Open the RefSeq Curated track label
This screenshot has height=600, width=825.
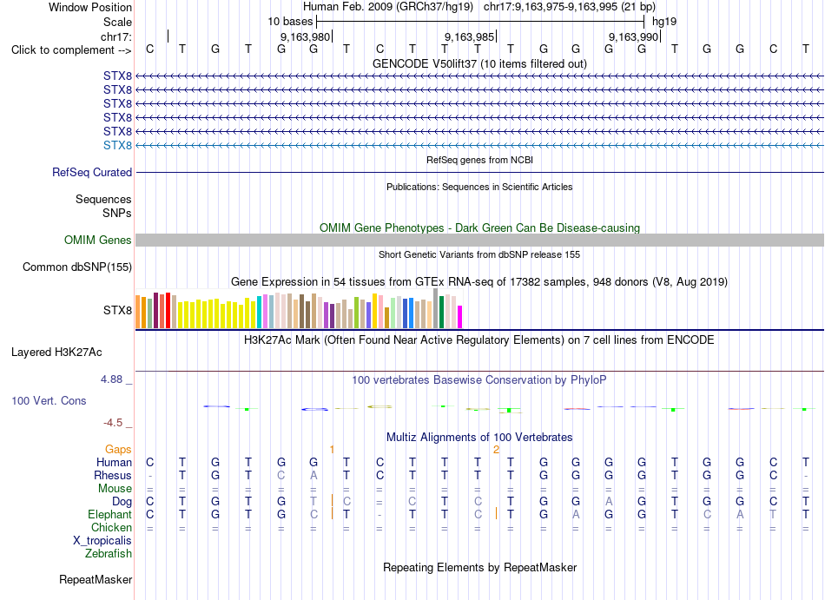click(92, 173)
